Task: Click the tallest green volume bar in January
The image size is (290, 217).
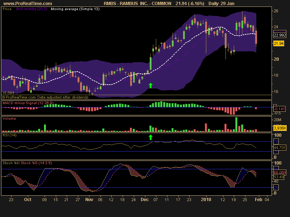Action: (236, 124)
